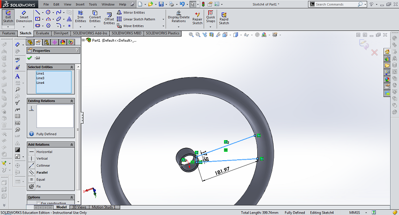
Task: Open the Tools menu
Action: pos(93,4)
